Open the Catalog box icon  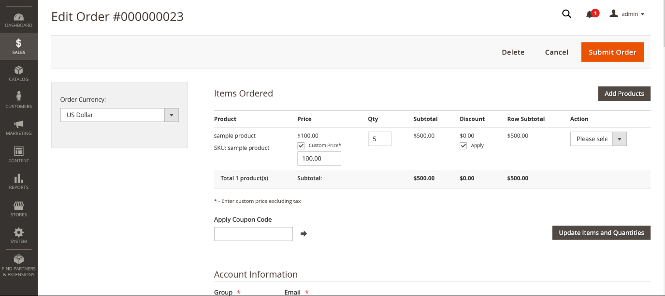click(x=18, y=70)
